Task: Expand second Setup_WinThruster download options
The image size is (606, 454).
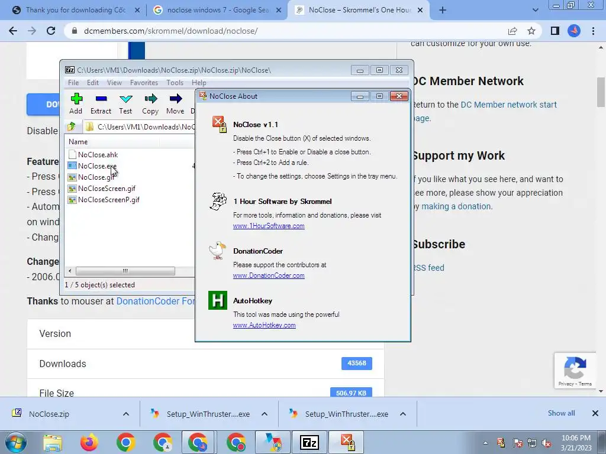Action: click(x=402, y=414)
